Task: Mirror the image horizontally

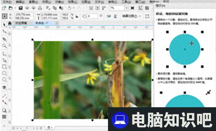Action: [x=109, y=16]
